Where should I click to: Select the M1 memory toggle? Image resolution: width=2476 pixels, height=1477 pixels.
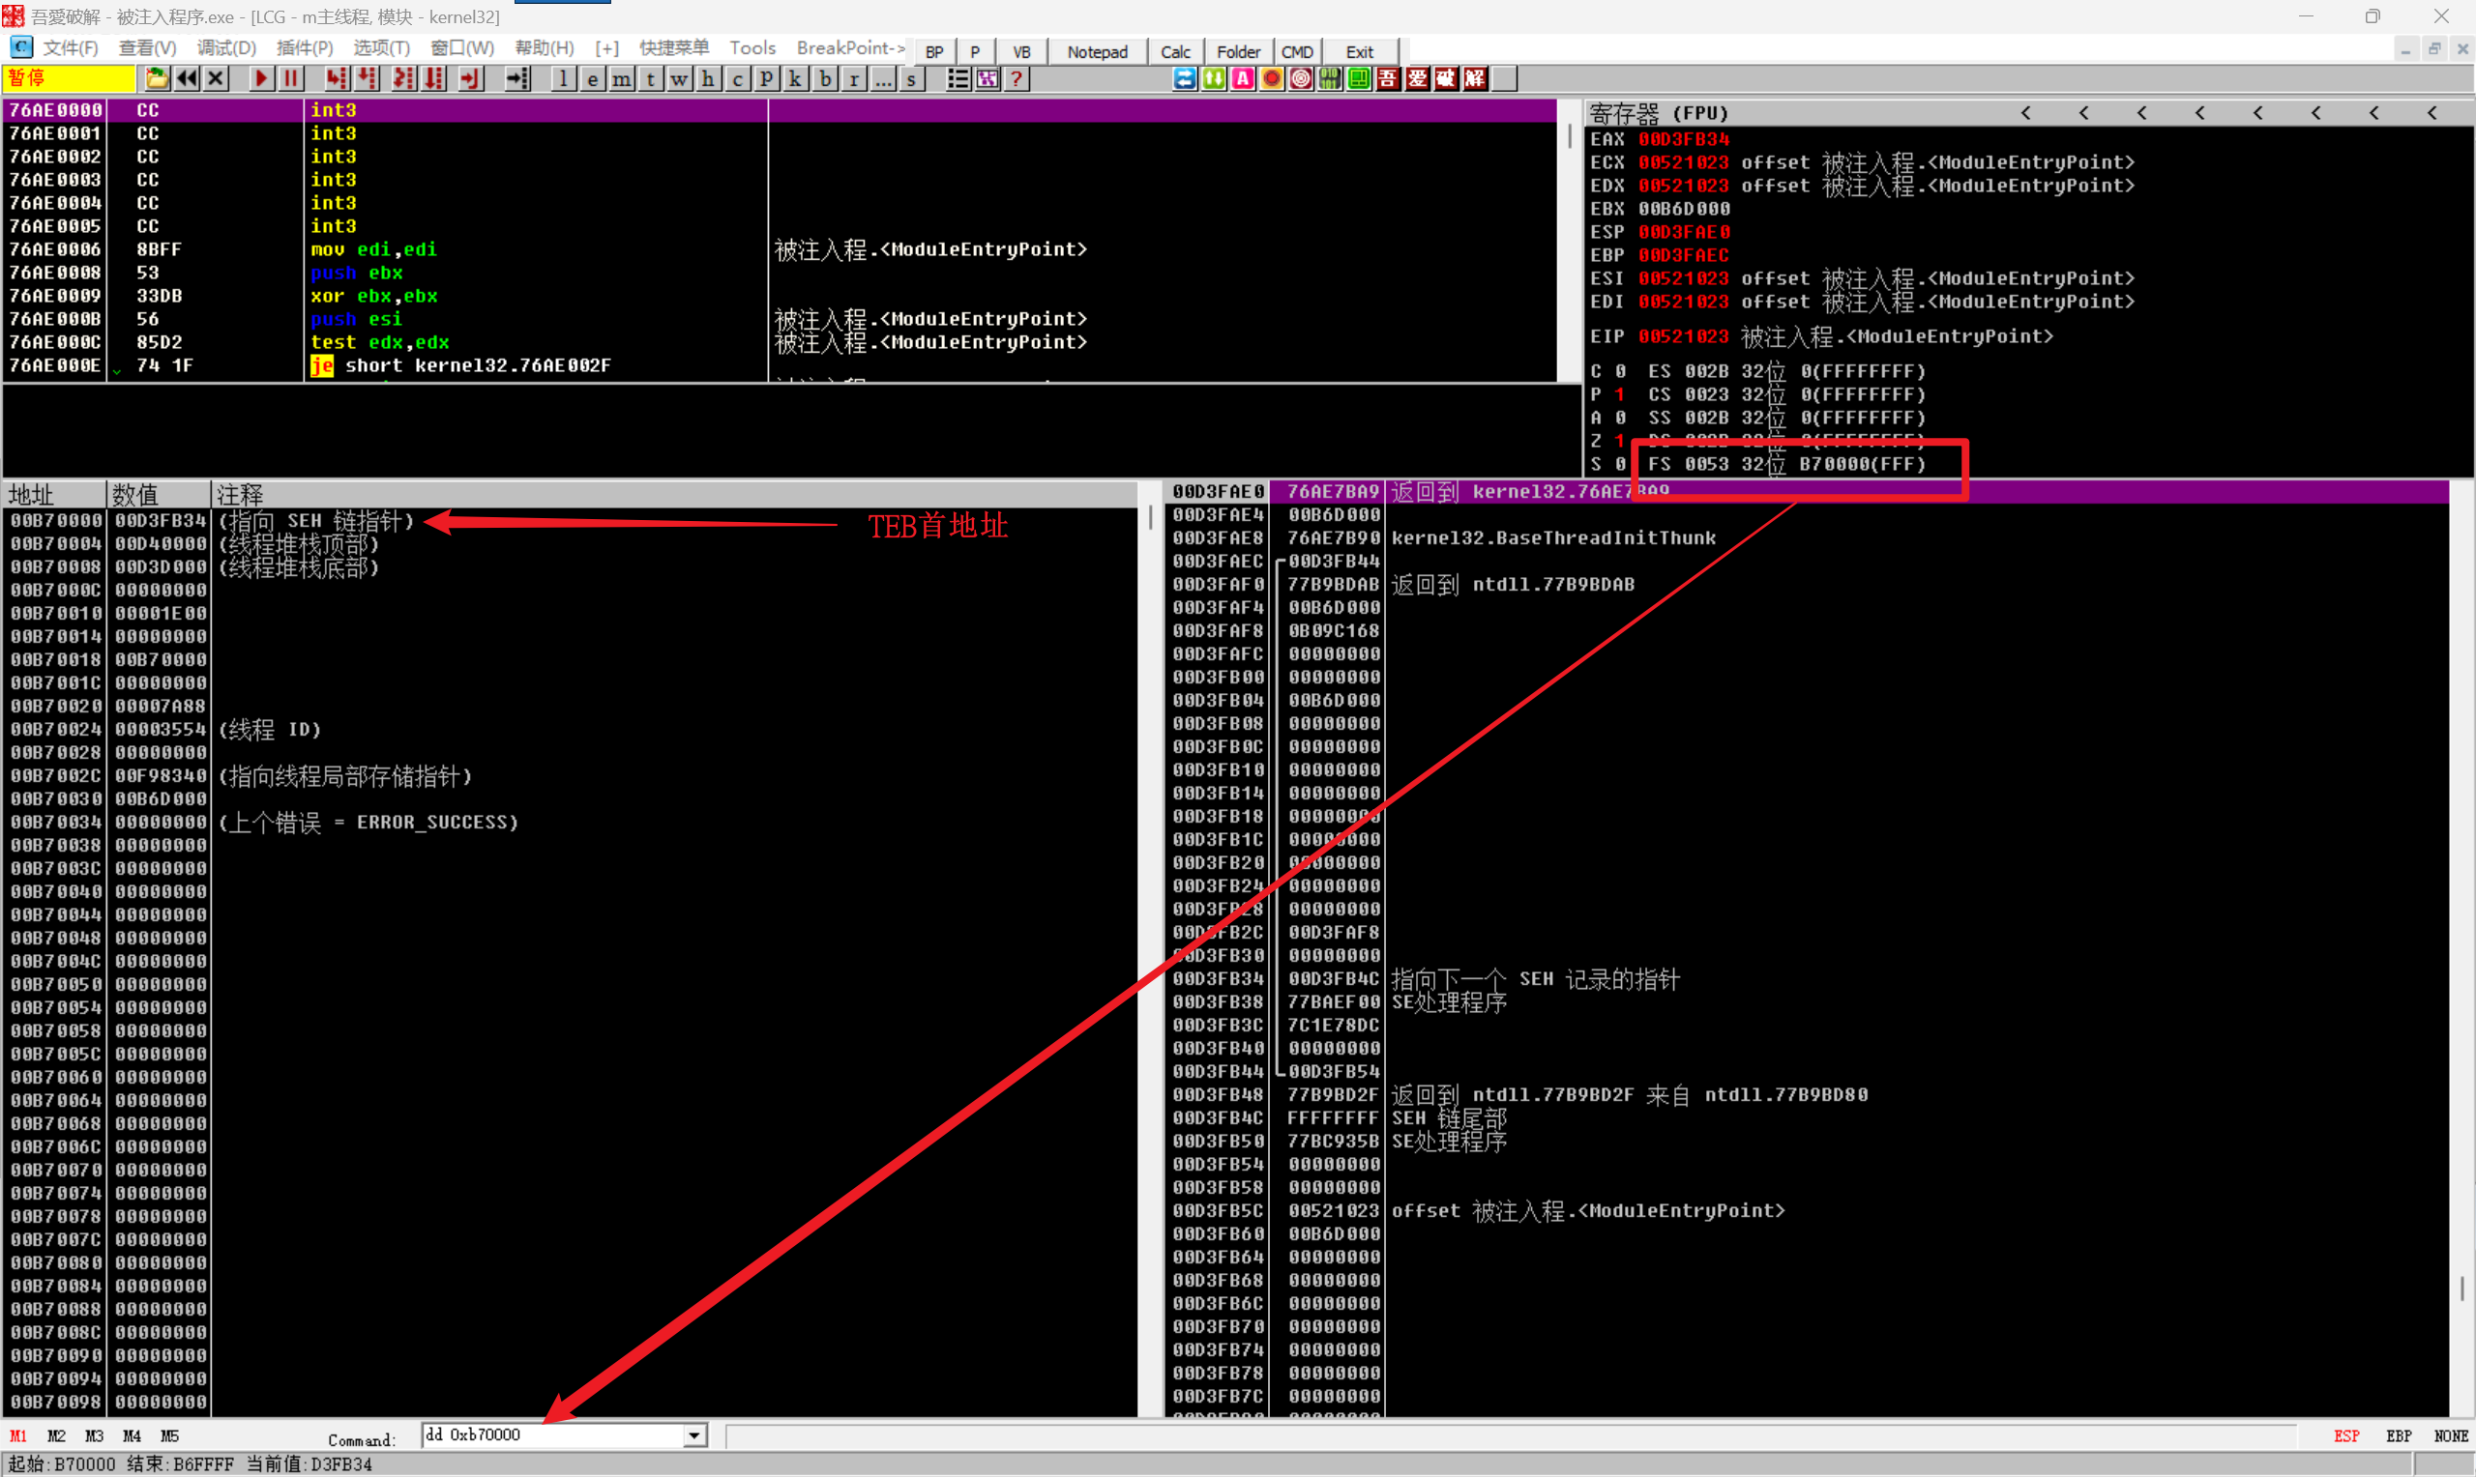click(x=19, y=1436)
